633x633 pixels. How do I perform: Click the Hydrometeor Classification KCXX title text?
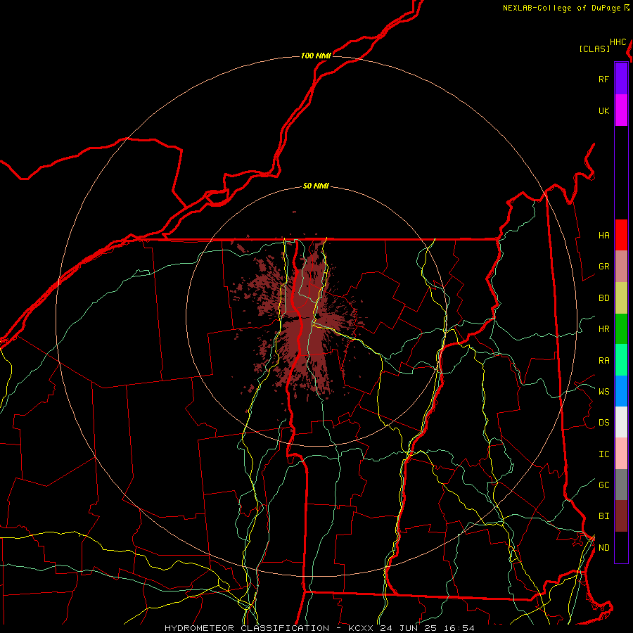click(319, 628)
